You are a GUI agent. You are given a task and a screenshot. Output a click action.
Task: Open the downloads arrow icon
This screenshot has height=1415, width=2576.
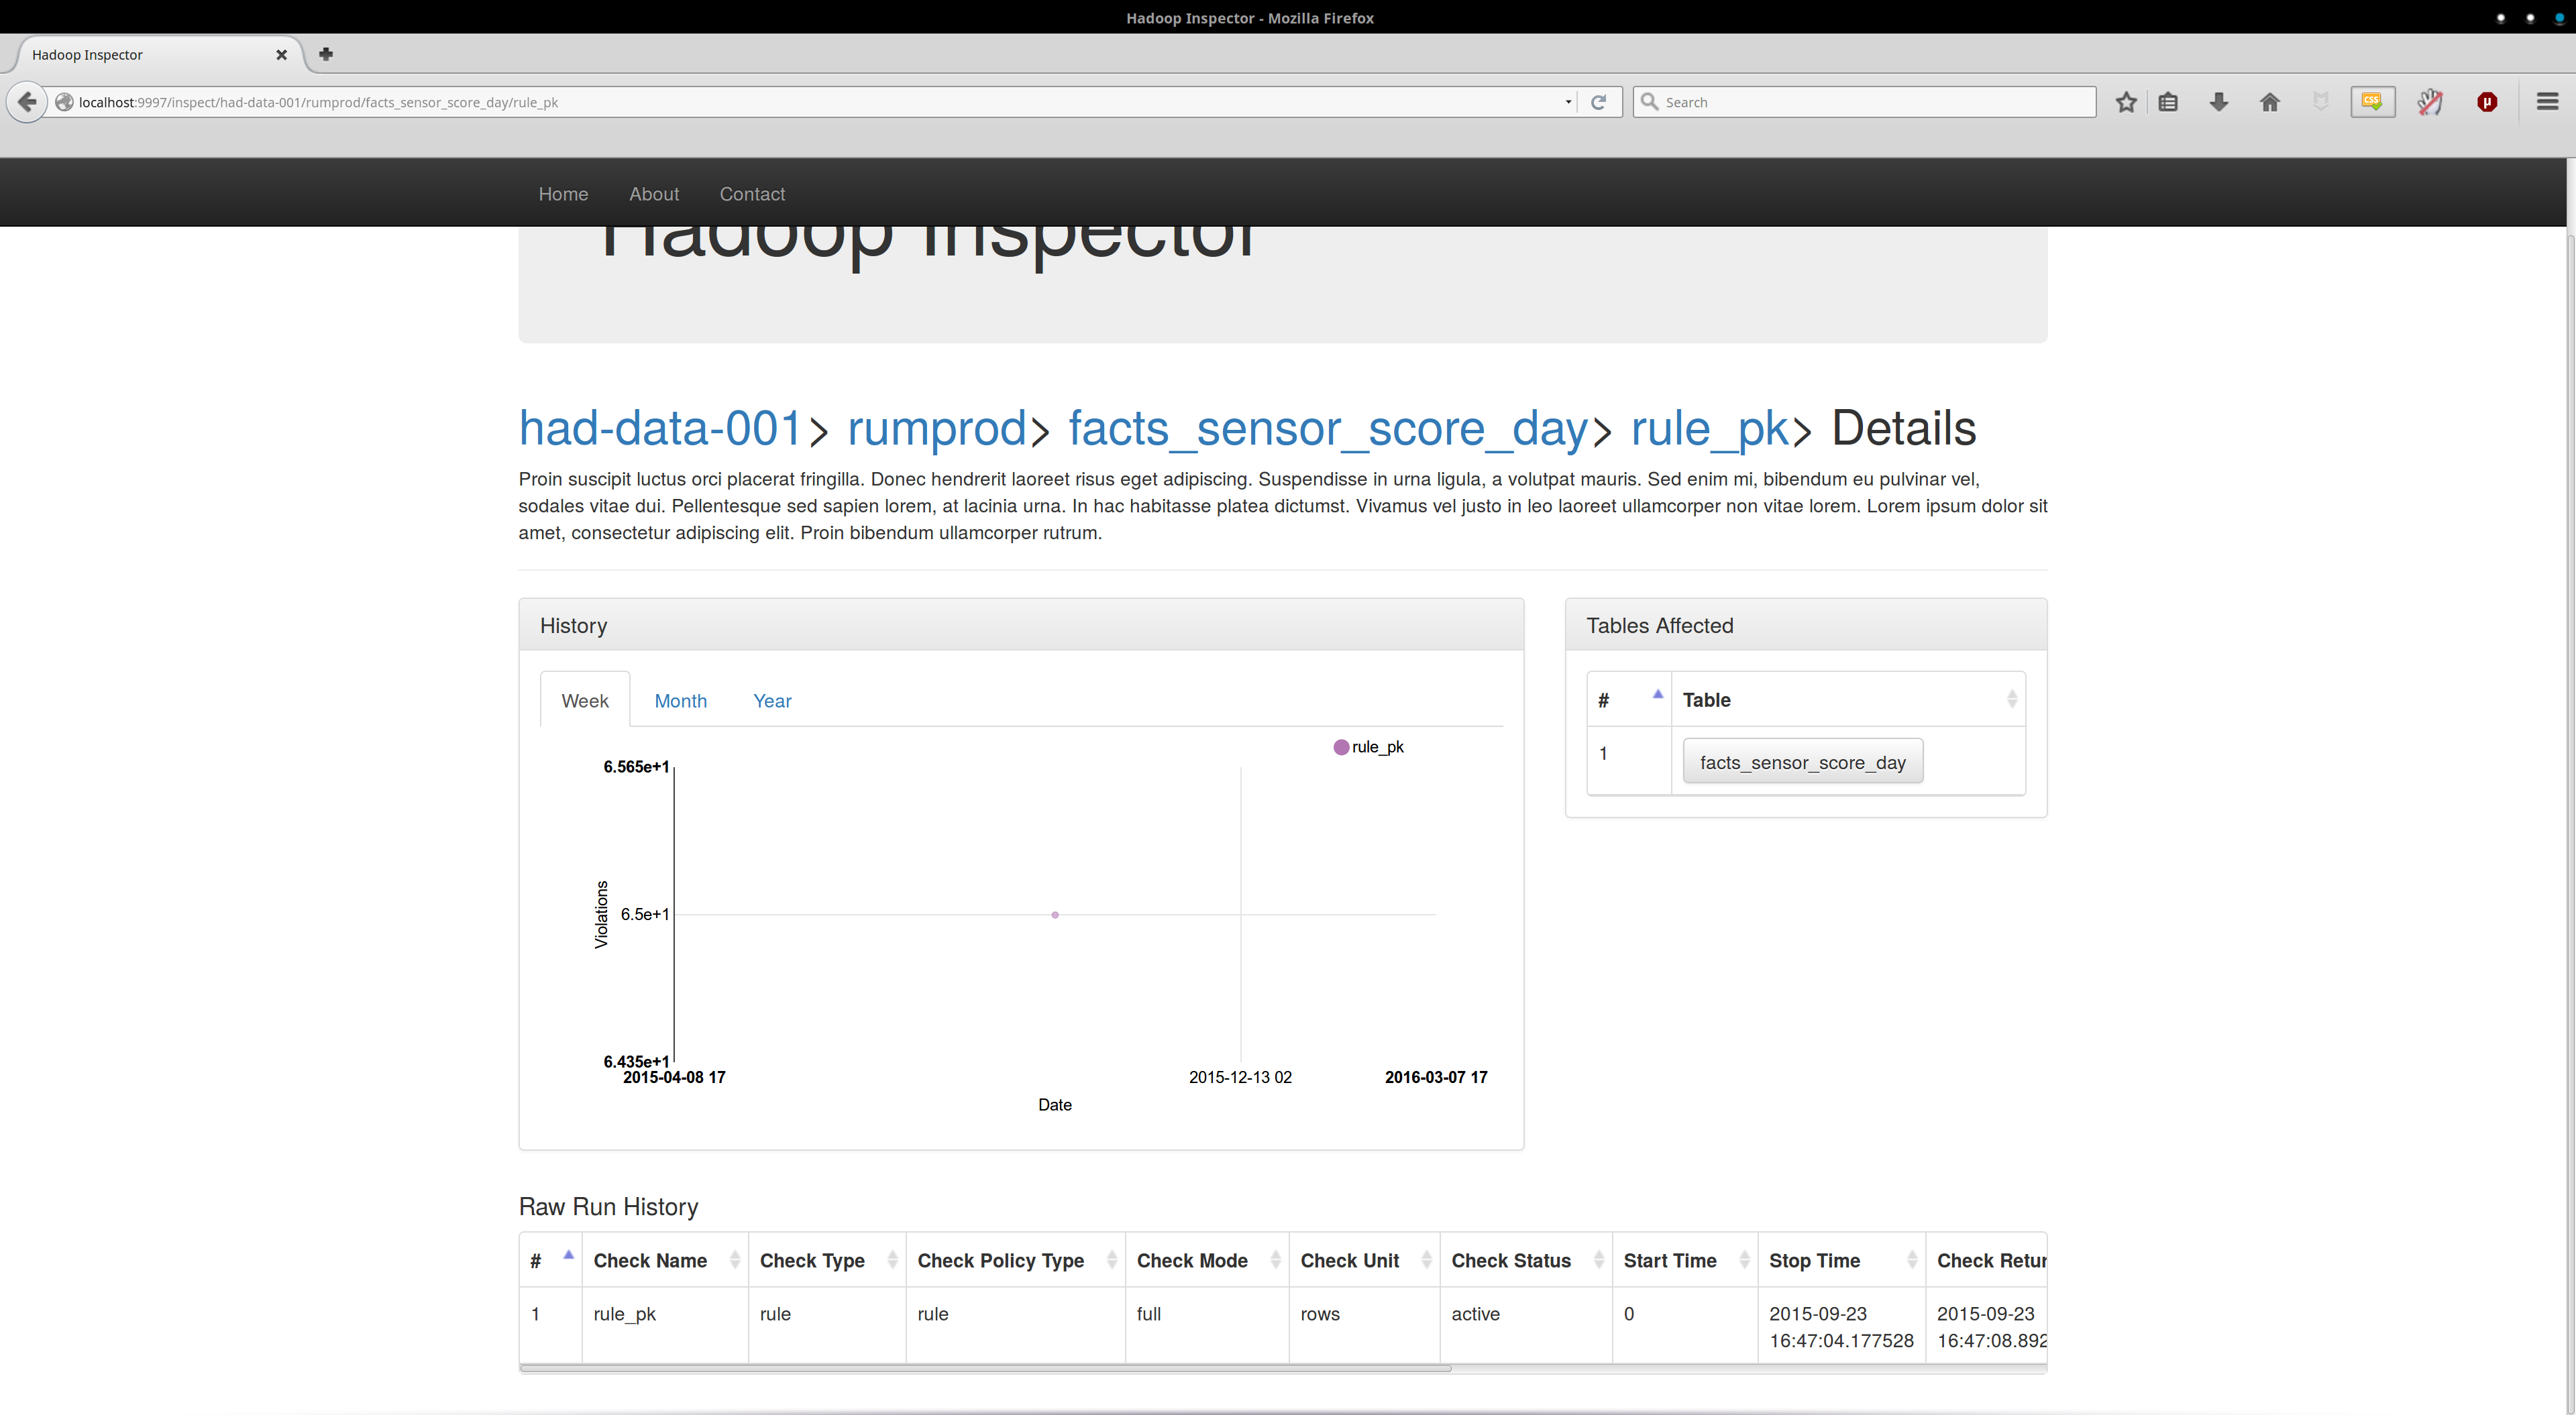point(2218,102)
